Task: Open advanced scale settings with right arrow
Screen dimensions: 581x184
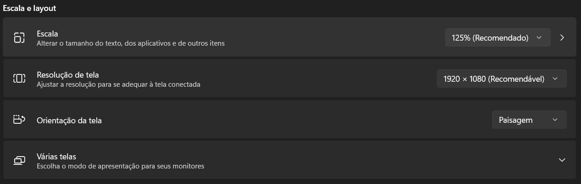Action: [x=562, y=38]
